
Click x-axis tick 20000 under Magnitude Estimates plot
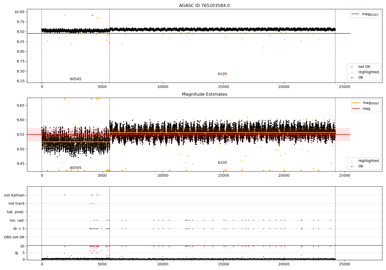click(x=284, y=176)
